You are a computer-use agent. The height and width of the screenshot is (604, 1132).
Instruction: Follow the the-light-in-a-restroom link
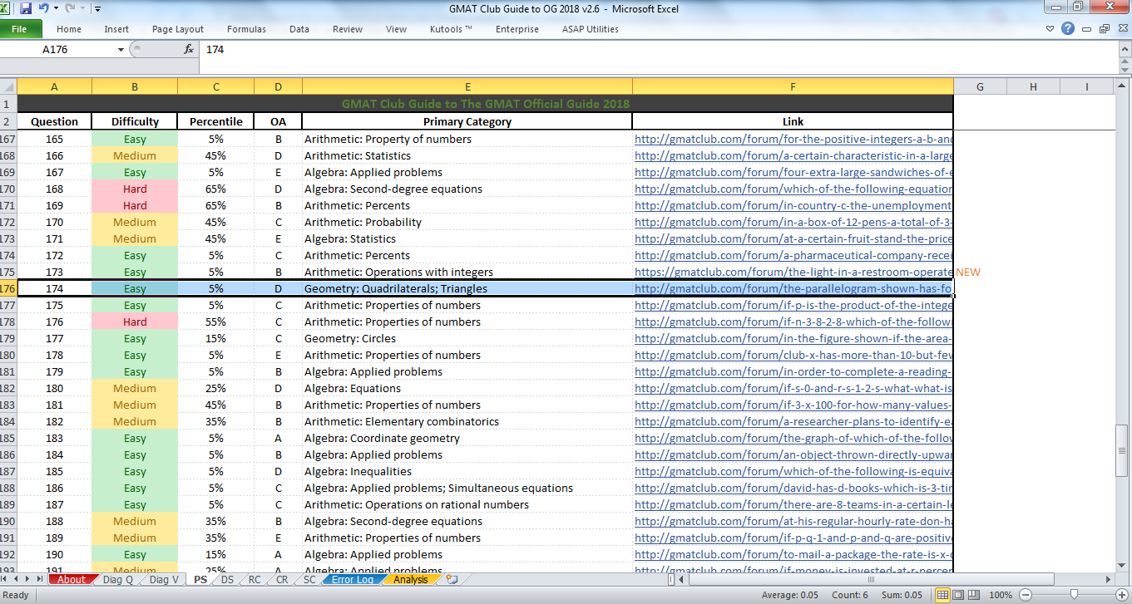[x=793, y=273]
